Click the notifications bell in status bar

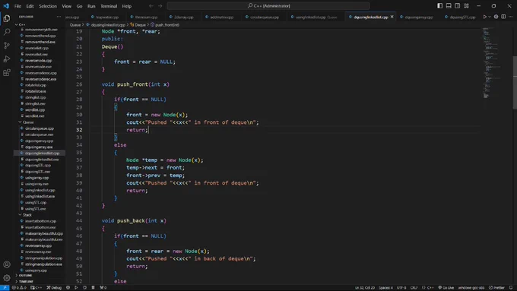coord(511,288)
